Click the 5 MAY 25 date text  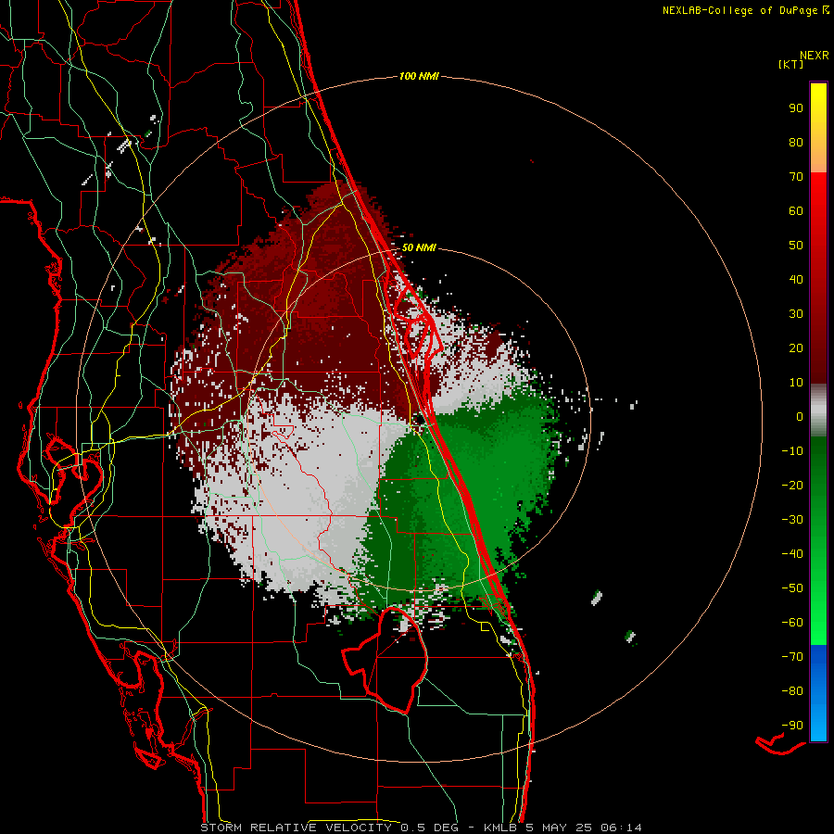559,828
